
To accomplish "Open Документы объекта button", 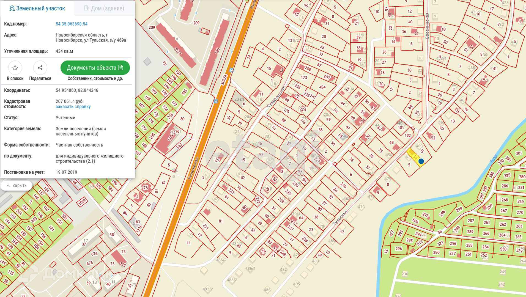I will 95,68.
